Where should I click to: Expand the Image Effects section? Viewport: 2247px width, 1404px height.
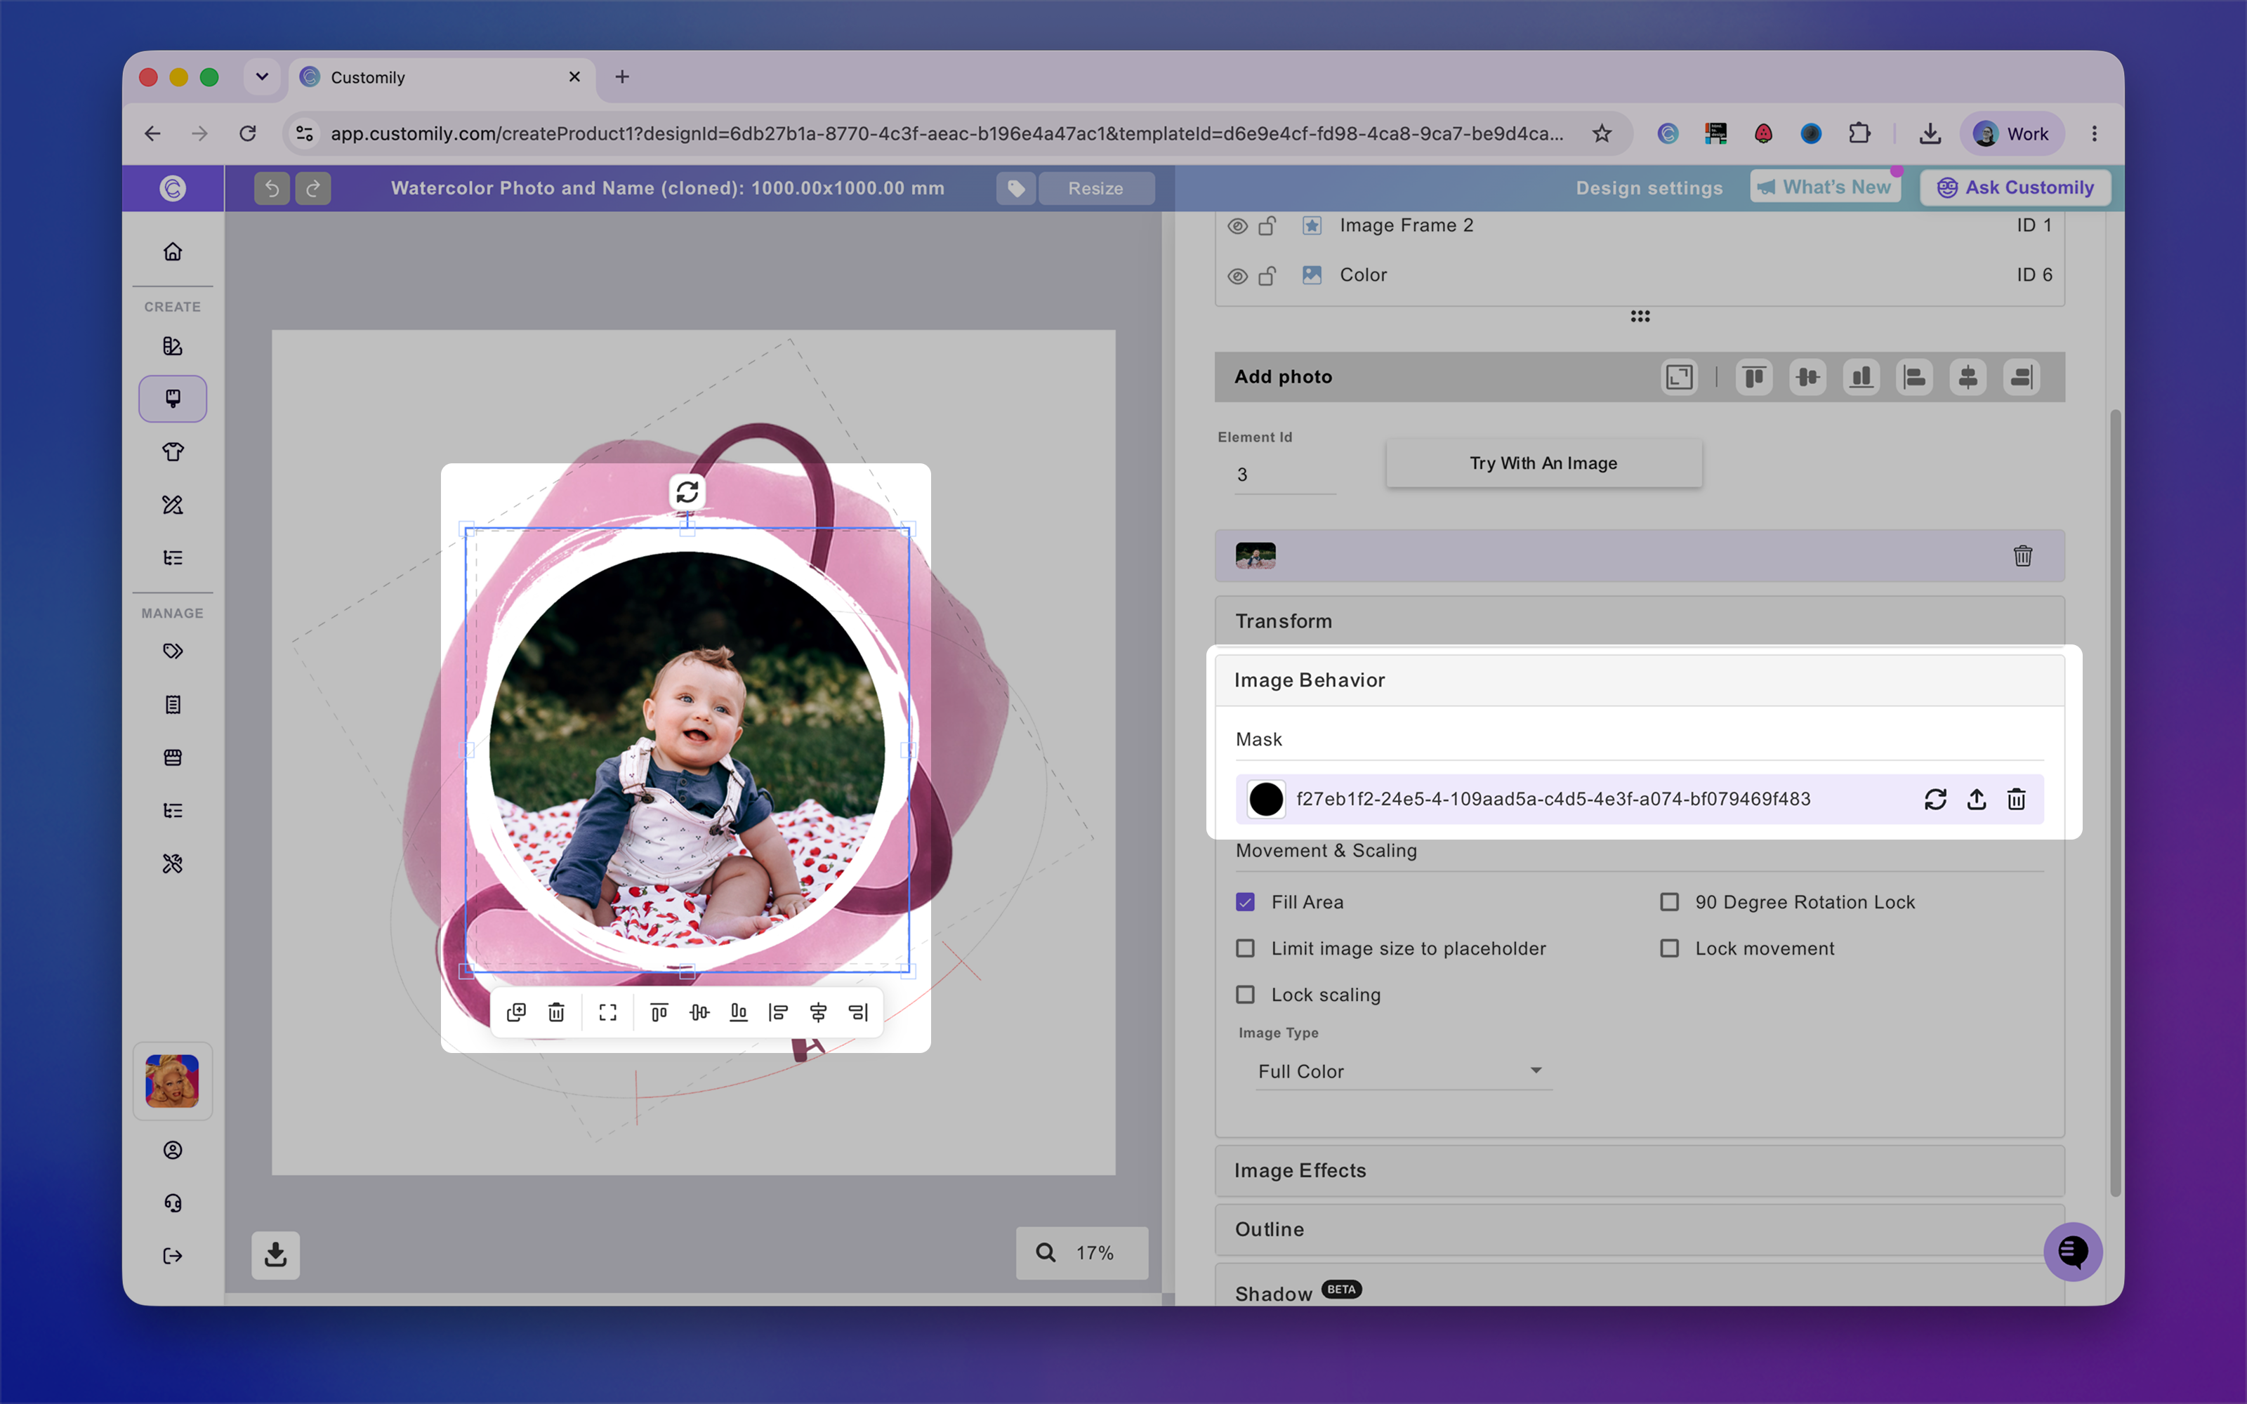coord(1639,1170)
